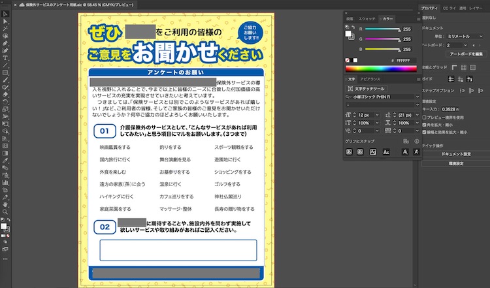Switch to the スウォッチ tab
Image resolution: width=490 pixels, height=288 pixels.
click(368, 20)
